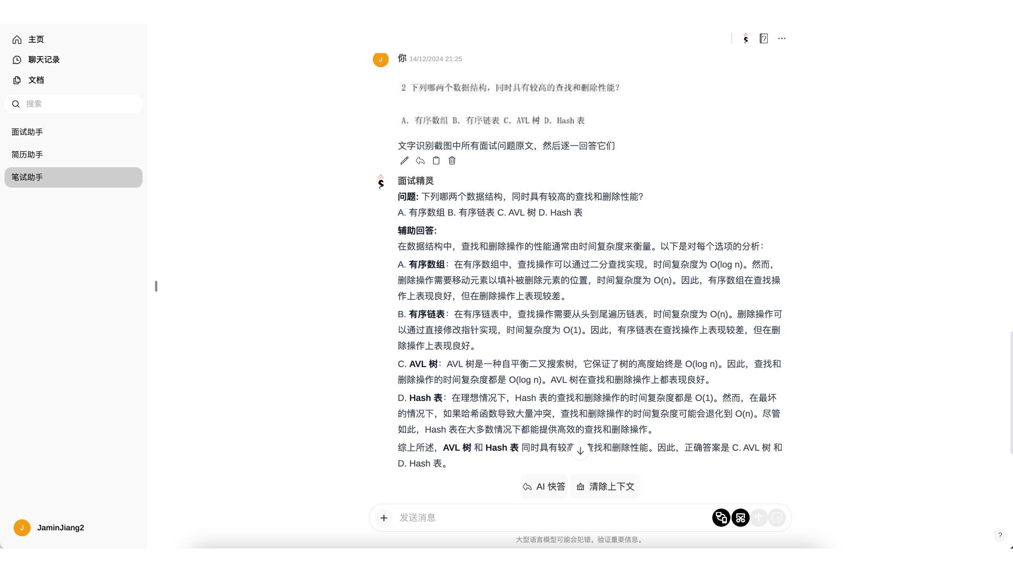Click the help document icon at top right

pyautogui.click(x=764, y=38)
